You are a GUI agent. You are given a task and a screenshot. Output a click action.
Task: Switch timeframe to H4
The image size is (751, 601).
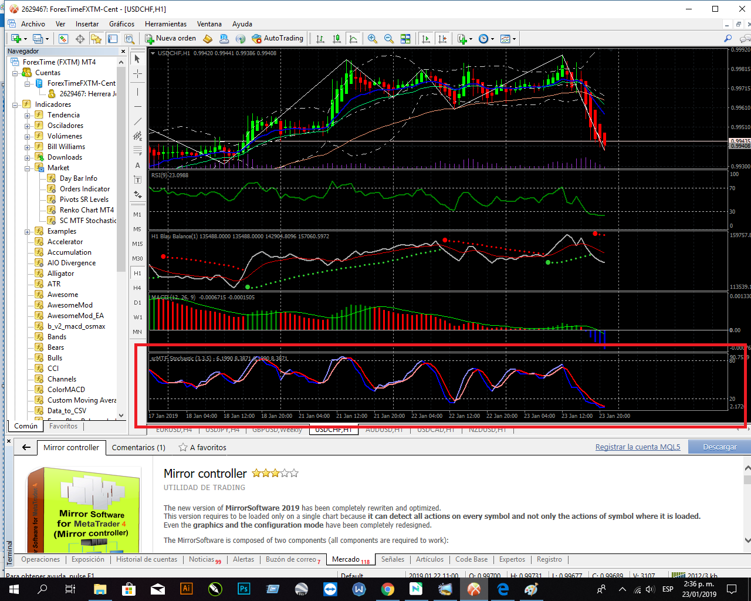click(x=137, y=288)
